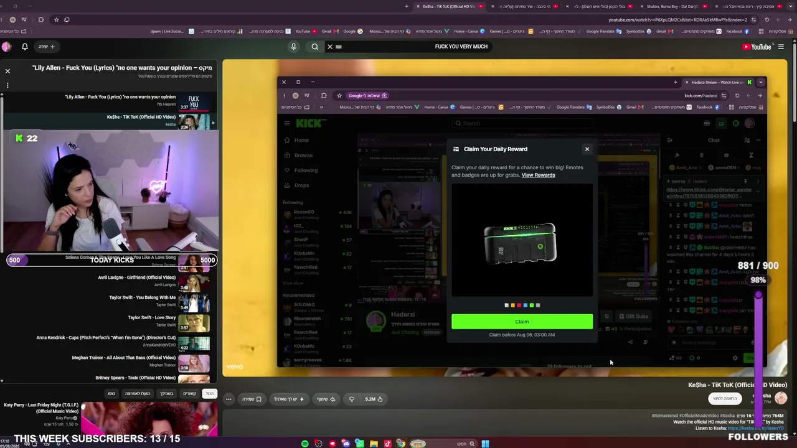Bookmark this page with the star icon
This screenshot has height=448, width=797.
click(x=56, y=20)
